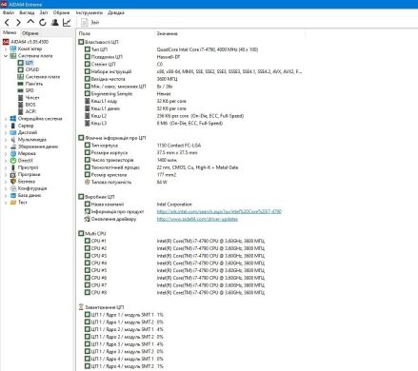
Task: Open the Обране menu in the menu bar
Action: click(61, 12)
